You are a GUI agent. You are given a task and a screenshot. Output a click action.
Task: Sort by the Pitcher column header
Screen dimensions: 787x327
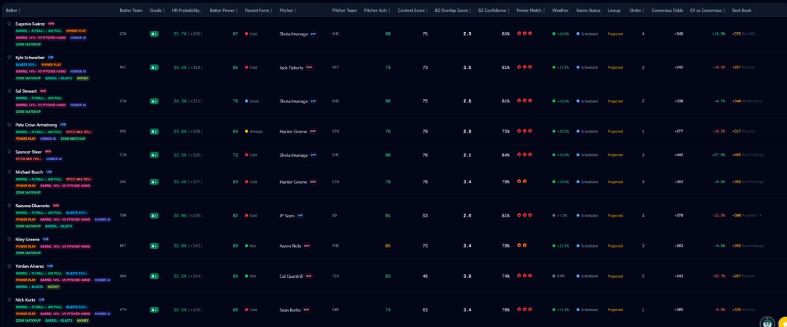click(287, 10)
